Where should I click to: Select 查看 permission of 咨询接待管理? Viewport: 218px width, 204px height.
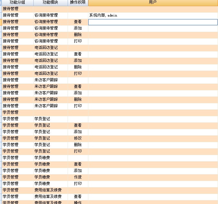coord(78,22)
